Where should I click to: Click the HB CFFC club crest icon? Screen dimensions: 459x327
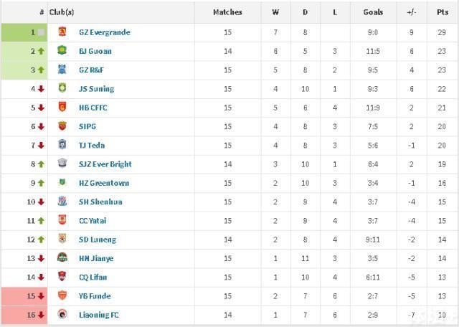pos(62,108)
